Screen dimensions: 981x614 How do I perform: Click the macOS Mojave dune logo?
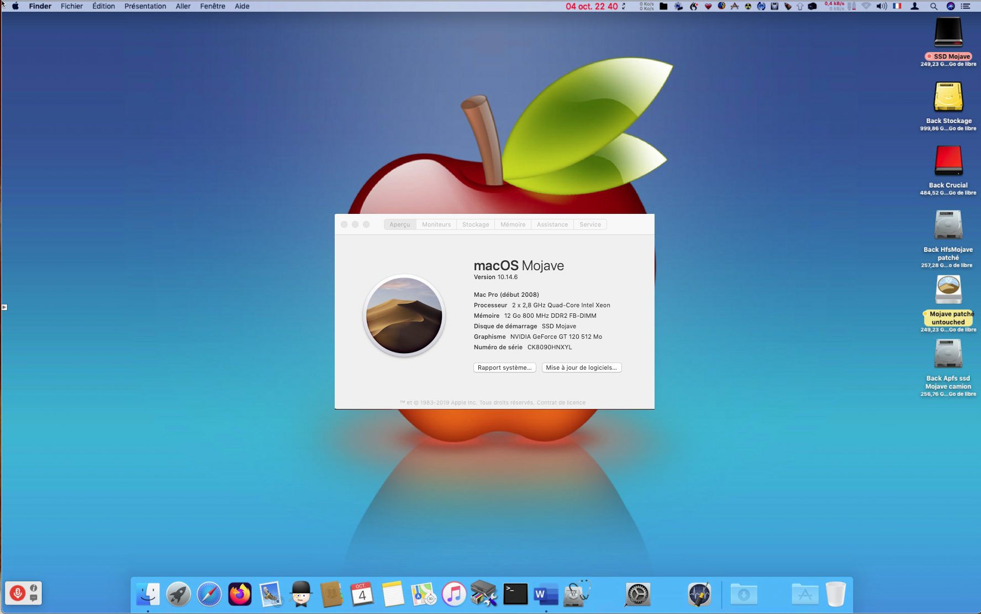click(404, 316)
